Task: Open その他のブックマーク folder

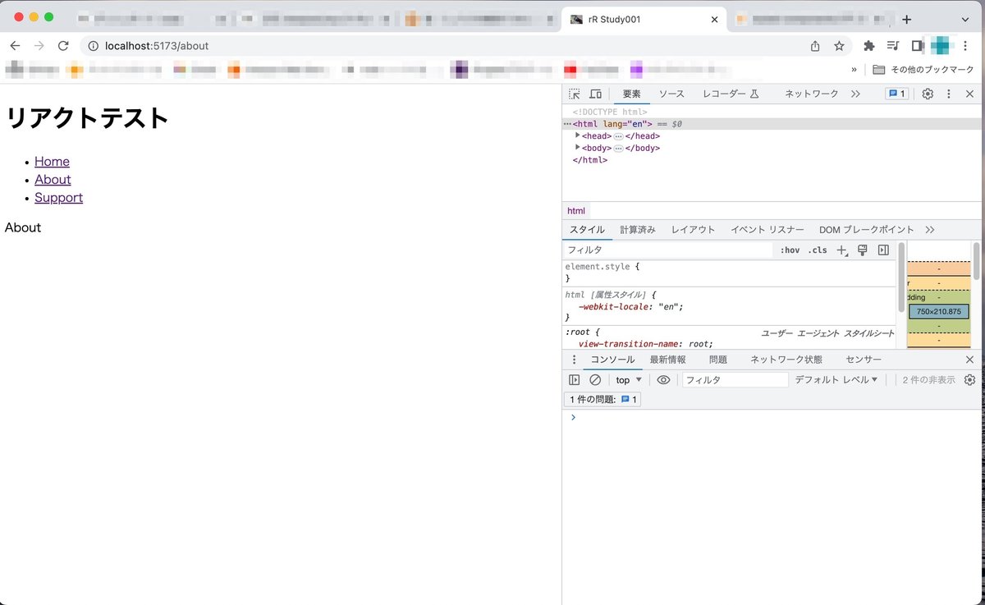Action: (923, 70)
